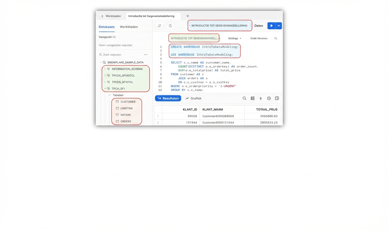Switch to the Werkbladen sidebar tab

point(129,27)
